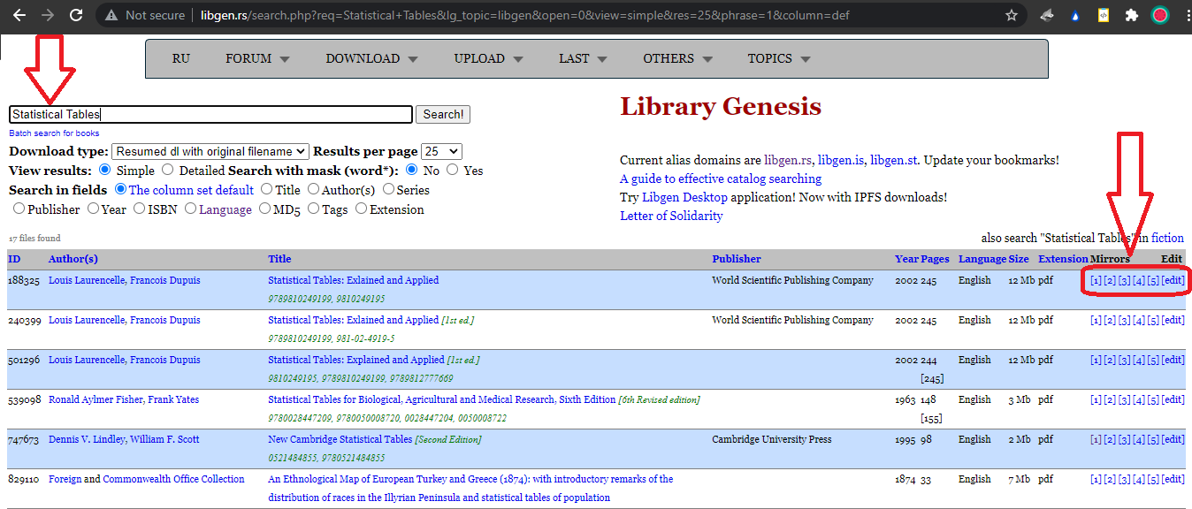This screenshot has width=1192, height=509.
Task: Sort by the Title column header
Action: (279, 259)
